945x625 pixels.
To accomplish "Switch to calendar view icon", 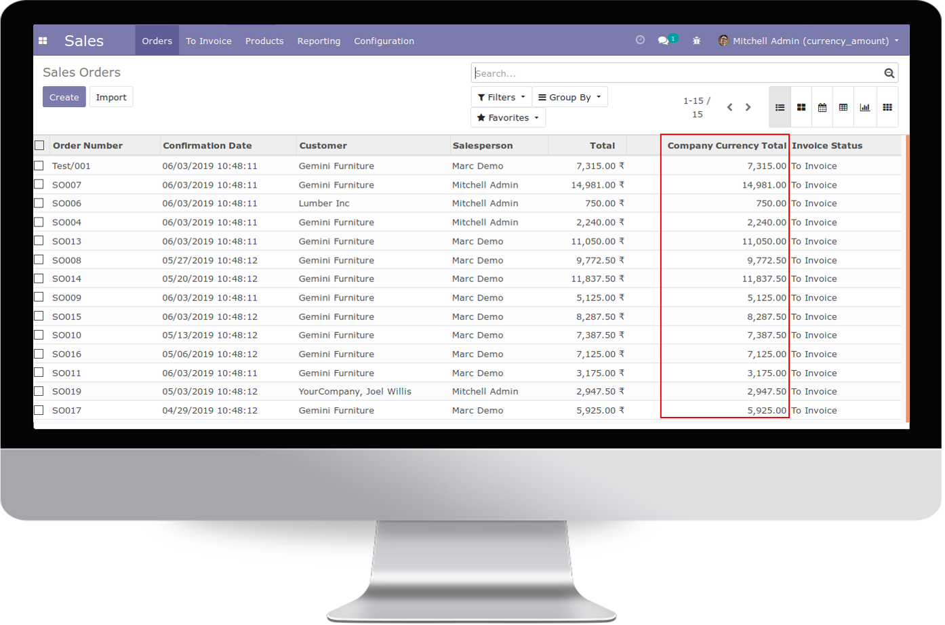I will [822, 107].
